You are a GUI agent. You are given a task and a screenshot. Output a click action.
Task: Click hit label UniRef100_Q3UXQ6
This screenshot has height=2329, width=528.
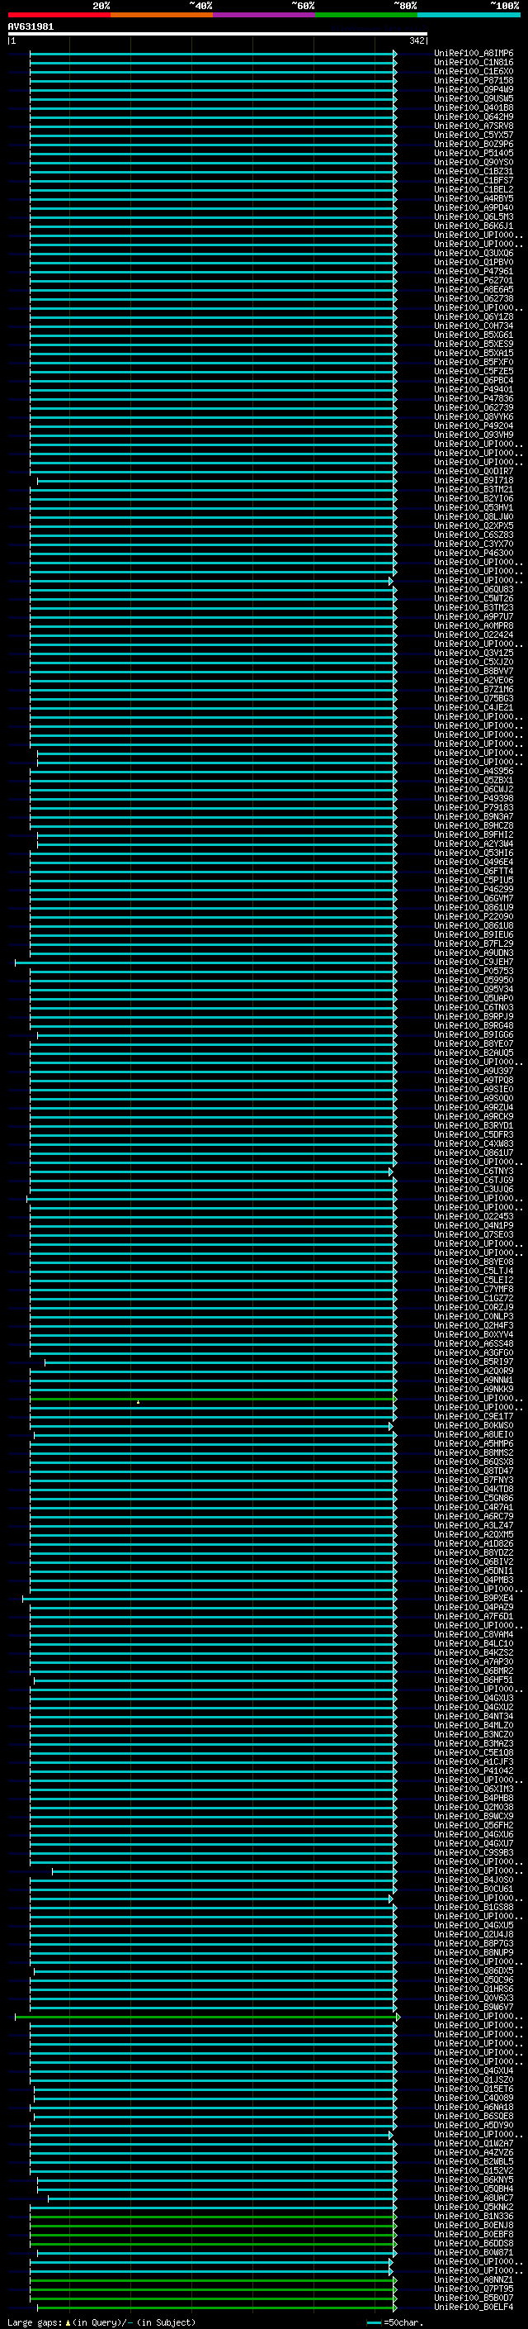474,253
